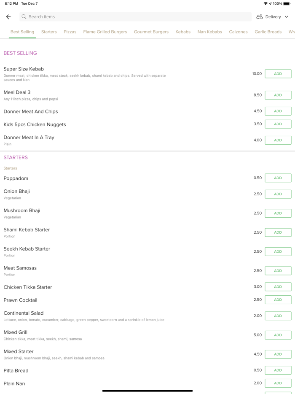Click the Wi-Fi status icon

pyautogui.click(x=265, y=3)
